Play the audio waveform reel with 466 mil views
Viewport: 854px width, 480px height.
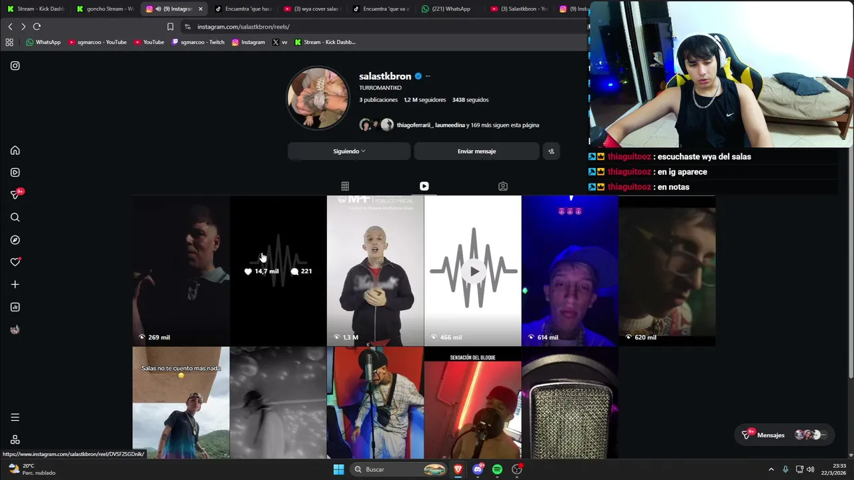472,271
